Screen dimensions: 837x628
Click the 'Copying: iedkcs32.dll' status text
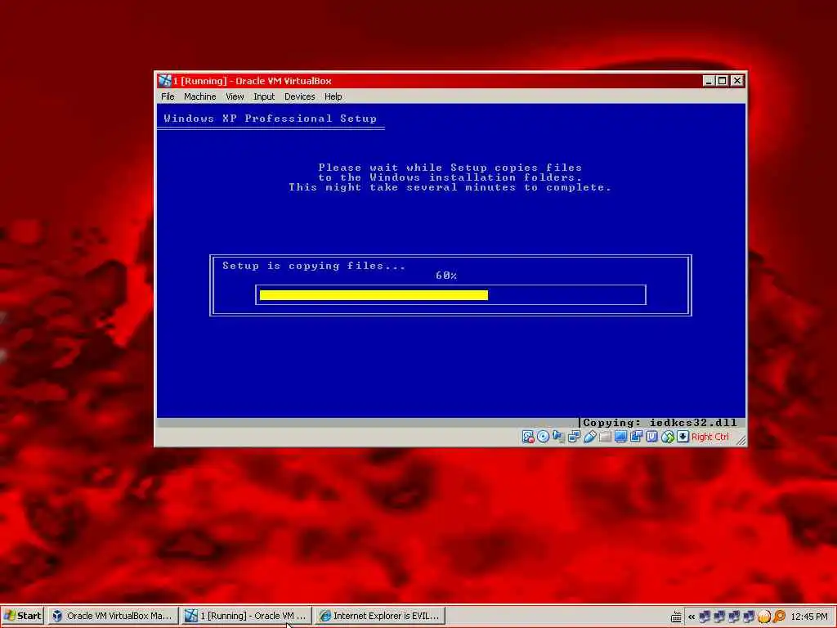coord(660,423)
